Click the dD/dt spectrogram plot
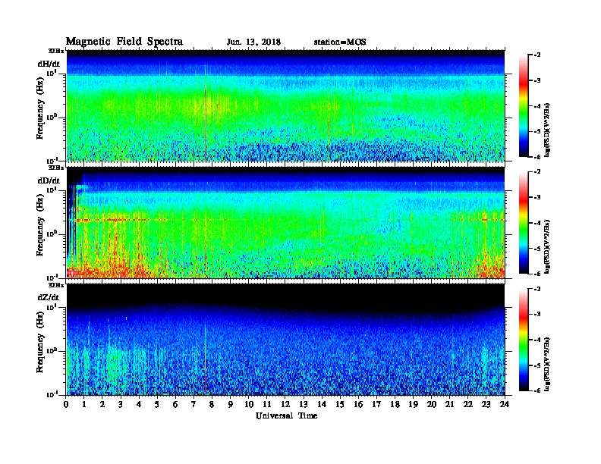This screenshot has height=464, width=601. coord(285,223)
